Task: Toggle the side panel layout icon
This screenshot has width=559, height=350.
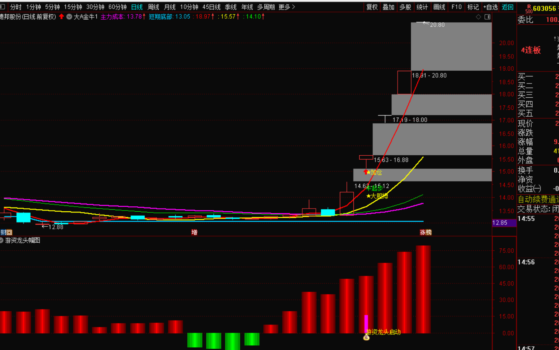Action: [x=487, y=17]
